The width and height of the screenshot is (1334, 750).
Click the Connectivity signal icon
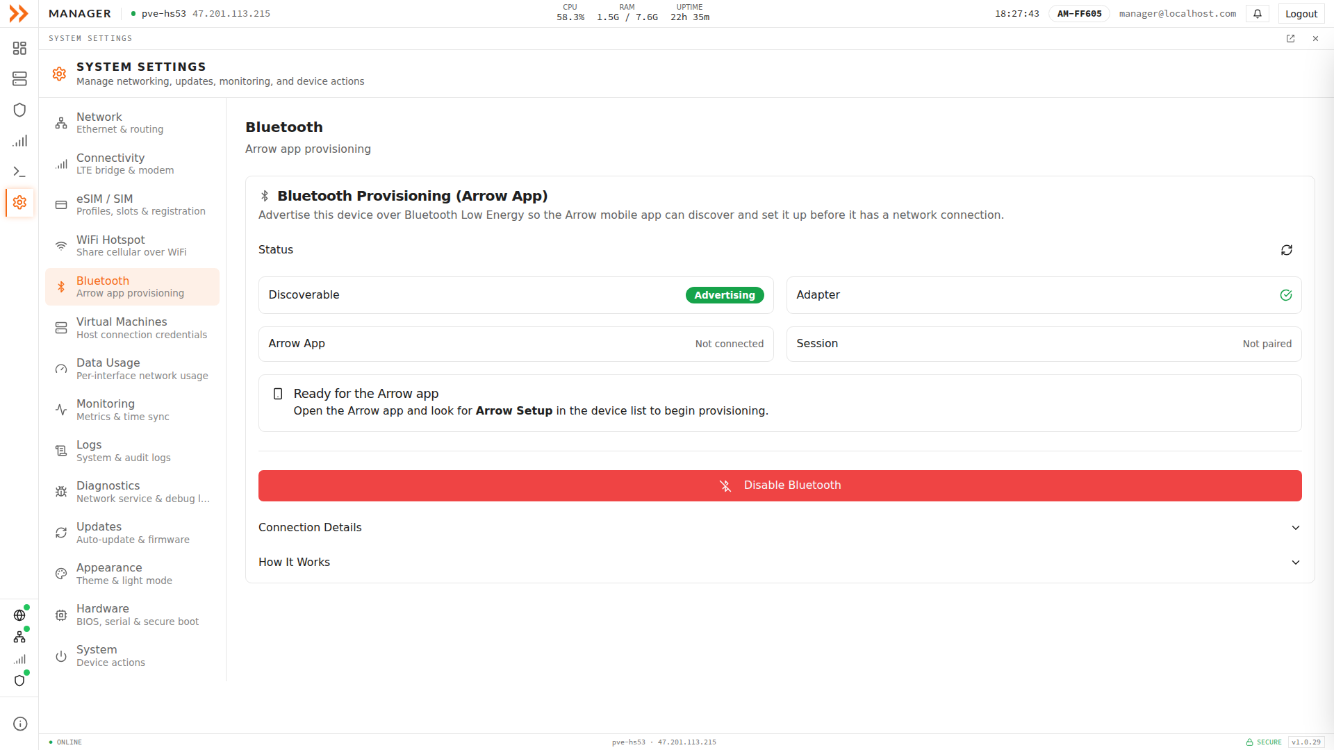click(x=61, y=164)
